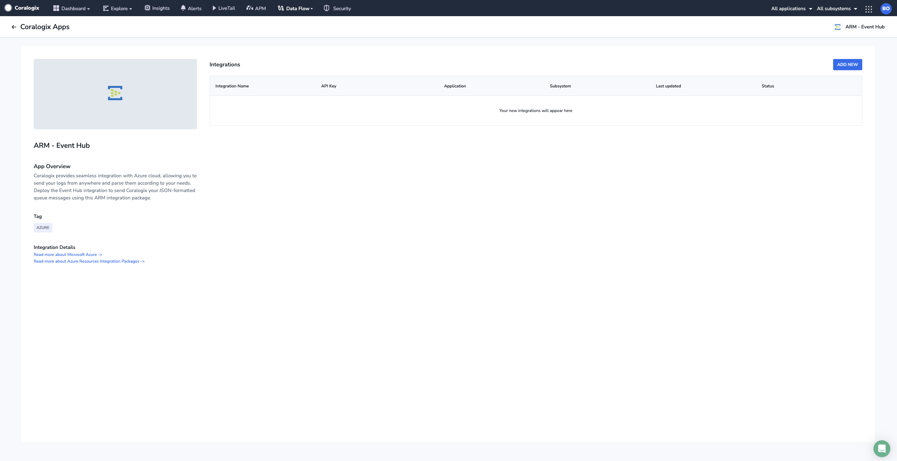The width and height of the screenshot is (897, 461).
Task: Click the API Key column header
Action: 329,86
